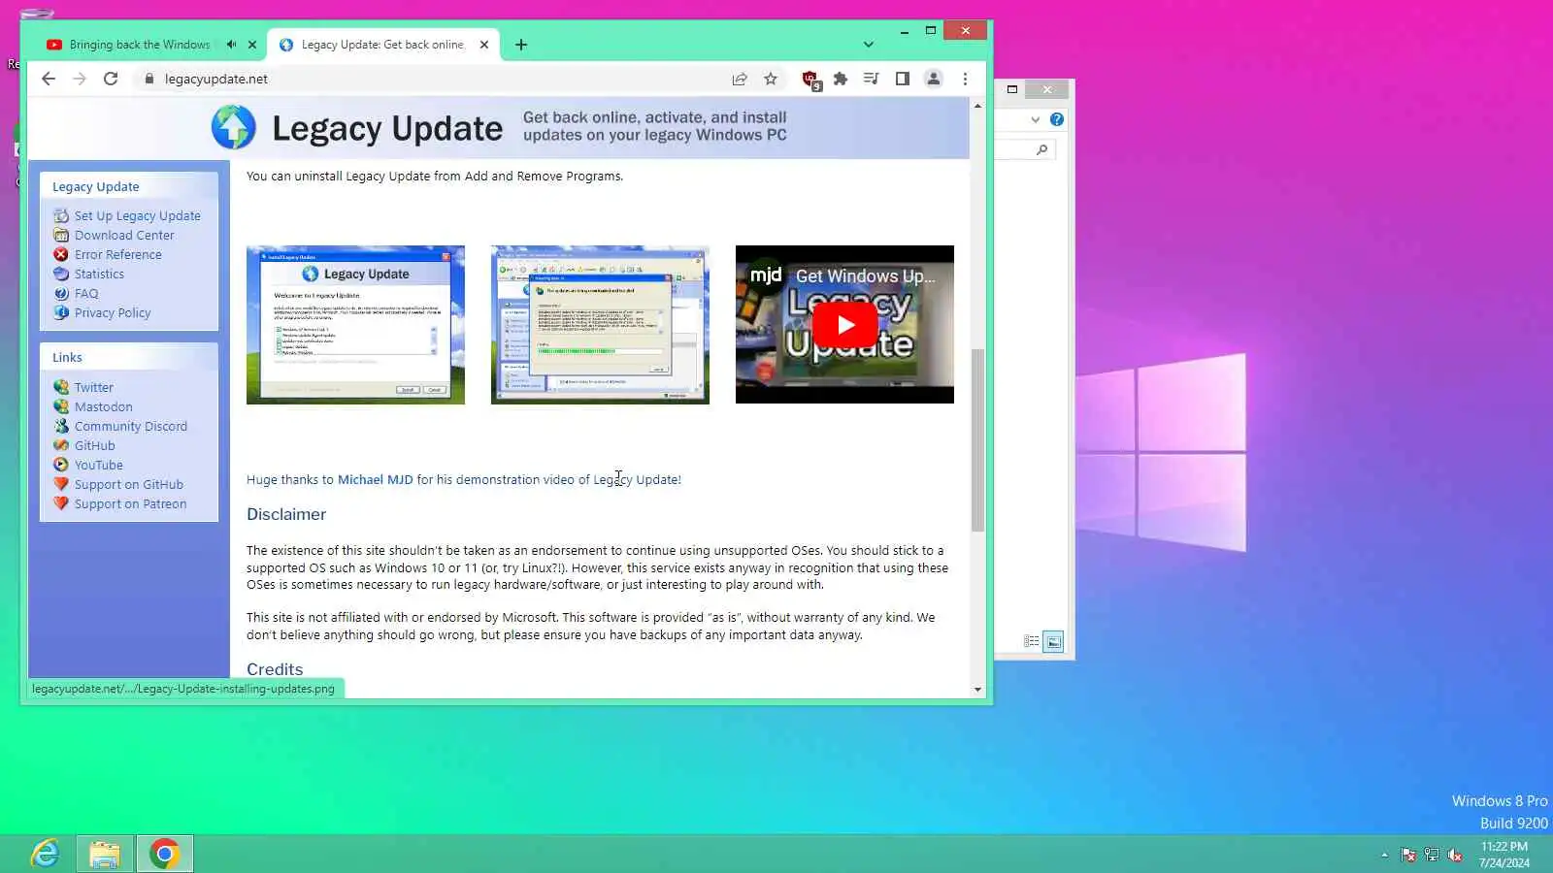Open the Legacy Update installer screenshot thumbnail
1553x873 pixels.
[x=355, y=325]
